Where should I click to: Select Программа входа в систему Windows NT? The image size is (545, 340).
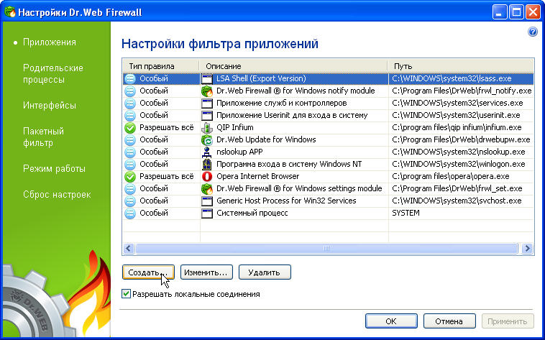pos(289,164)
